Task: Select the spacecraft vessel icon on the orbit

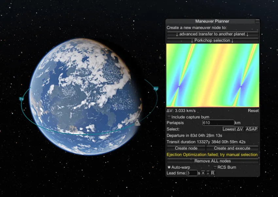Action: [137, 122]
